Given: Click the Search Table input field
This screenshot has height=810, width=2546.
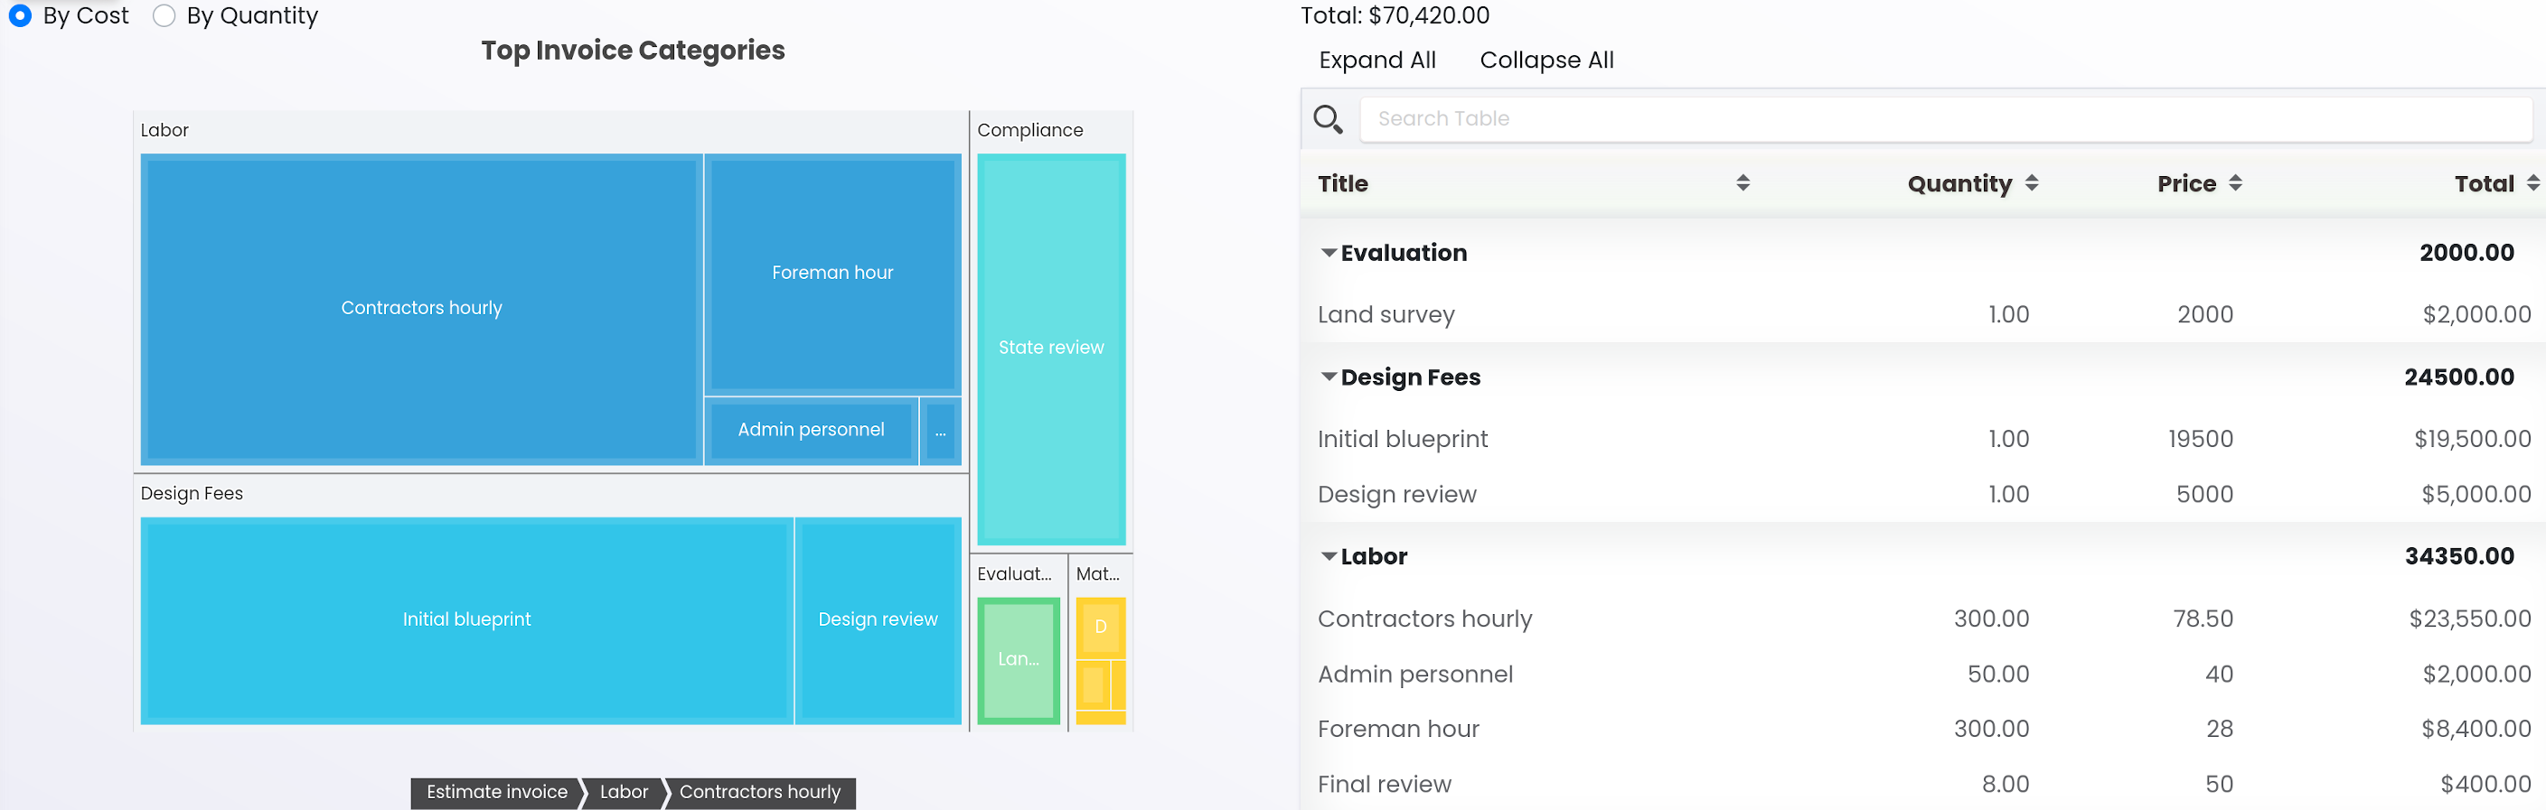Looking at the screenshot, I should click(x=1944, y=118).
